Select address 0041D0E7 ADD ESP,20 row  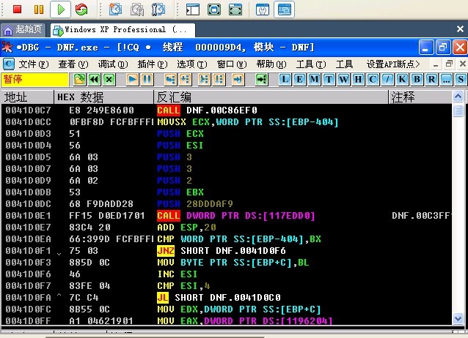click(x=226, y=228)
